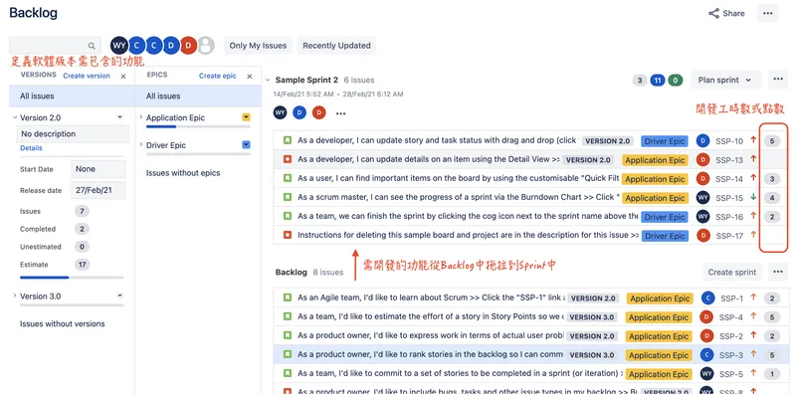Click assignee avatar on SSP-5 row
Viewport: 796px width, 395px height.
(706, 374)
